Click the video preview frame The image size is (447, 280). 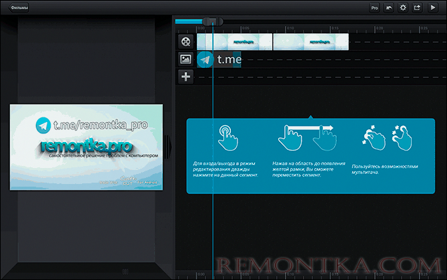click(x=86, y=146)
